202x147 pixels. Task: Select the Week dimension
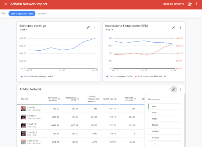pos(164,119)
